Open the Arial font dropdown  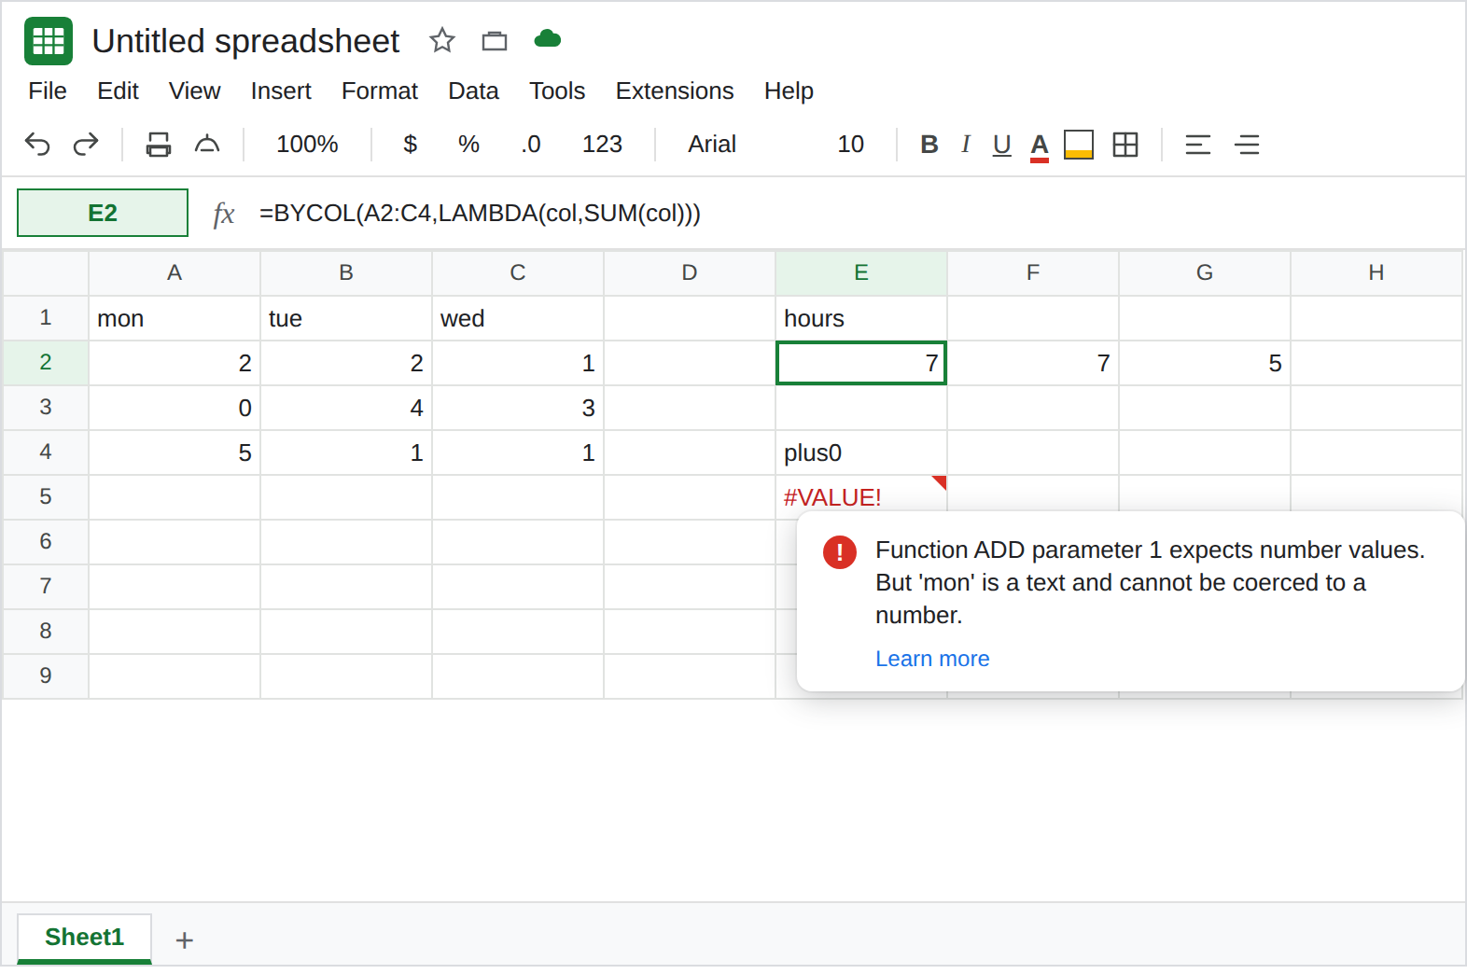coord(712,144)
